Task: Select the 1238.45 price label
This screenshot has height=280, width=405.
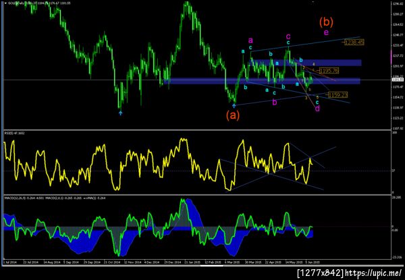Action: point(354,42)
